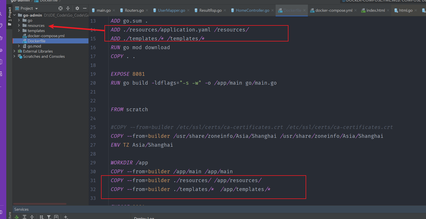
Task: Expand External Libraries
Action: point(15,51)
